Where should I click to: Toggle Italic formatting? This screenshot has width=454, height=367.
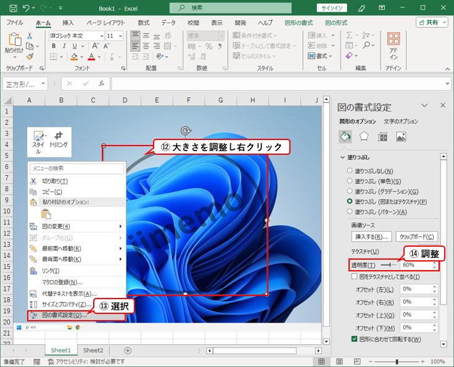click(x=64, y=46)
